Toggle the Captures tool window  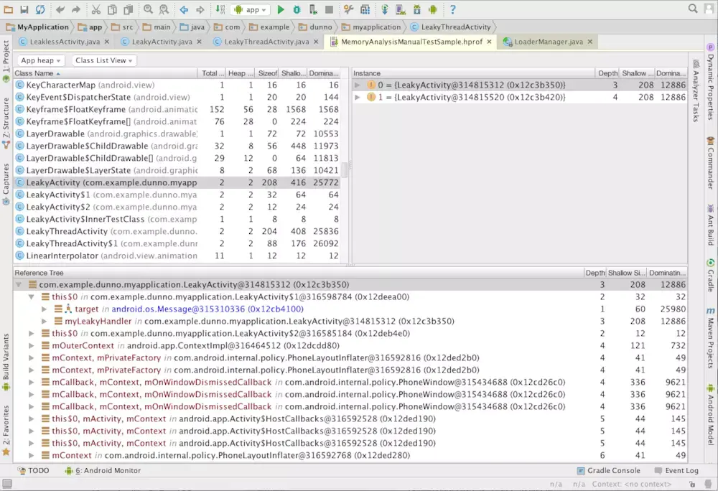click(x=6, y=184)
